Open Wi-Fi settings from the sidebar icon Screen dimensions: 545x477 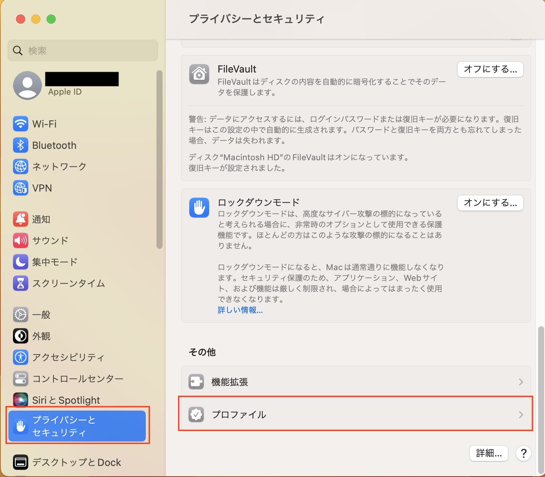pos(20,124)
